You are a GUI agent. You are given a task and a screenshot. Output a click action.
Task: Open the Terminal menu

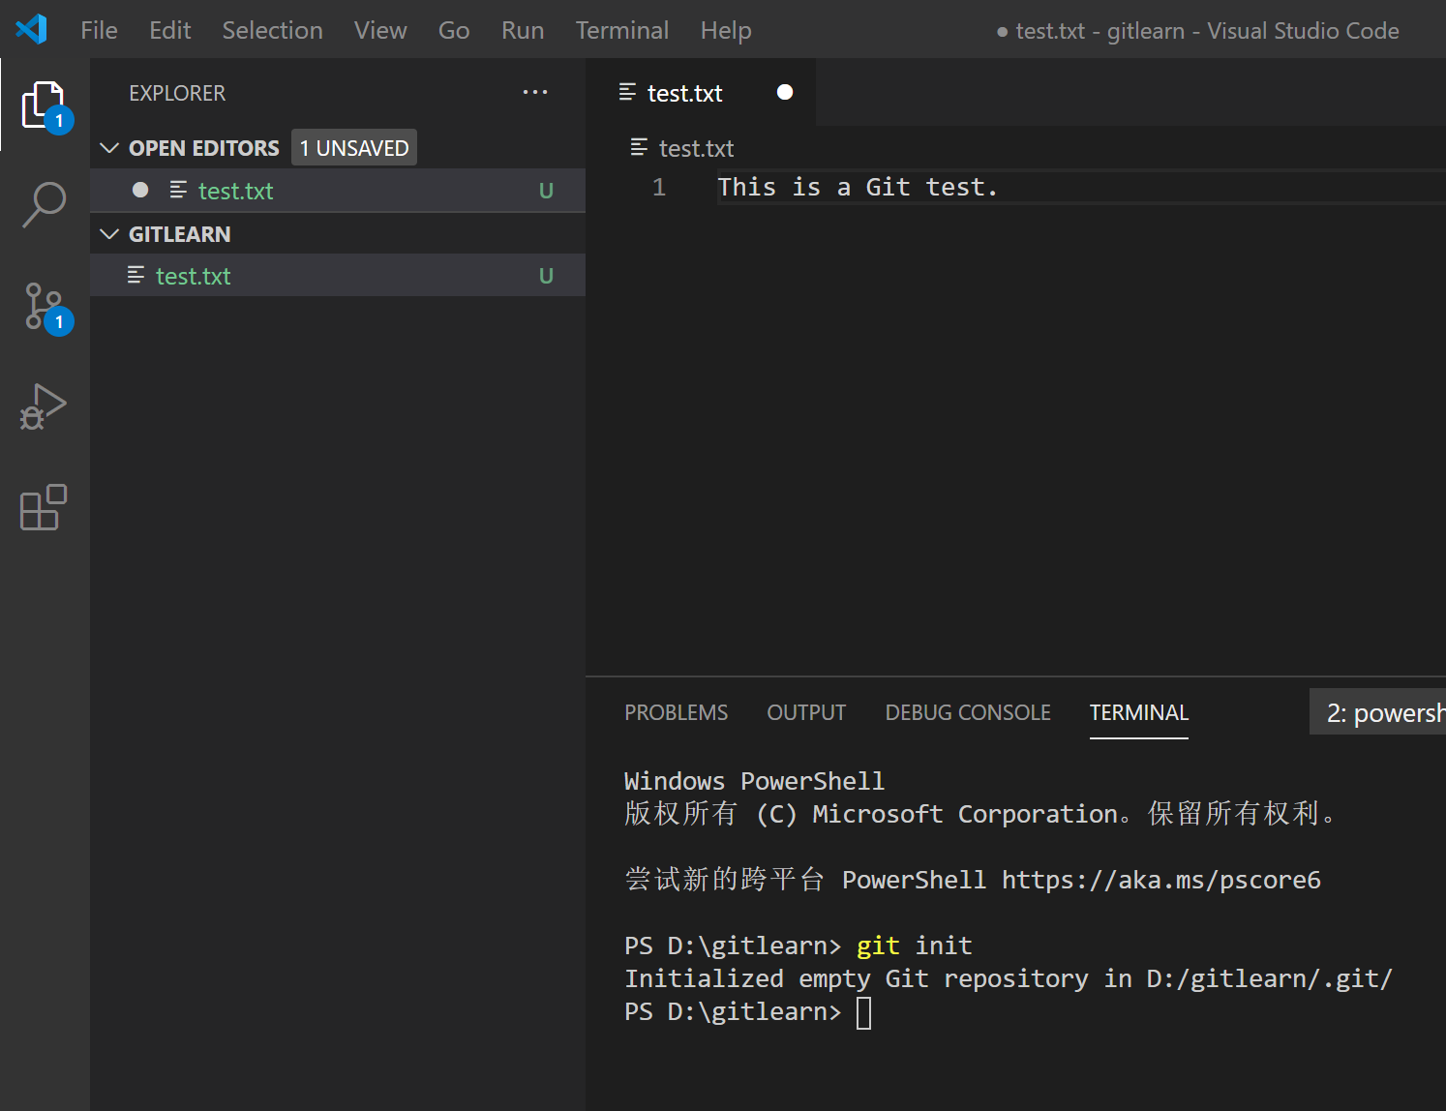click(621, 30)
